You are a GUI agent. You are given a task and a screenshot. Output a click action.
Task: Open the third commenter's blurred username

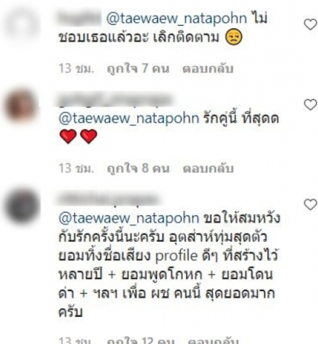point(109,199)
